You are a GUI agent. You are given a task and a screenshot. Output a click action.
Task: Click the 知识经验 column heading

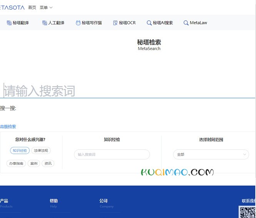(112, 139)
